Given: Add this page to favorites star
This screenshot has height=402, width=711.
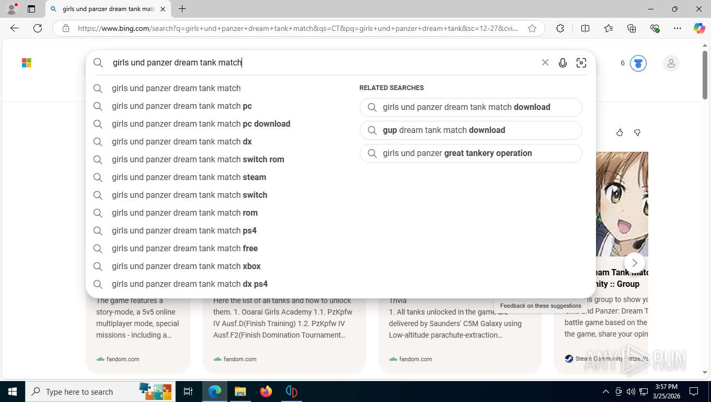Looking at the screenshot, I should pyautogui.click(x=532, y=28).
